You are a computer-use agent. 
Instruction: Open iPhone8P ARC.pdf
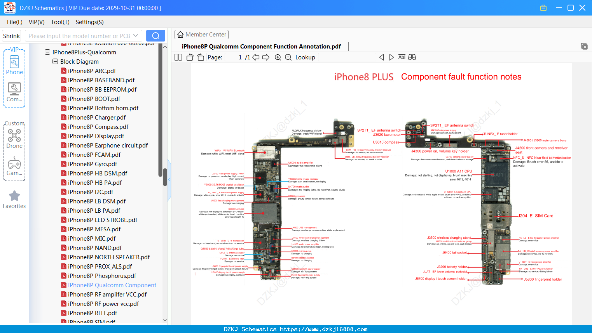92,71
